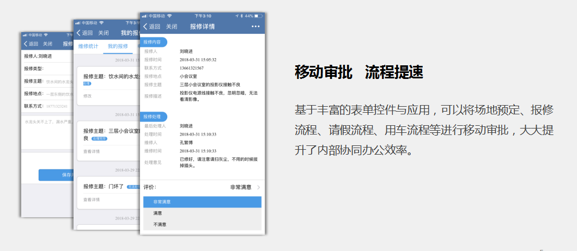Image resolution: width=577 pixels, height=251 pixels.
Task: Click the battery icon showing 44%
Action: 259,16
